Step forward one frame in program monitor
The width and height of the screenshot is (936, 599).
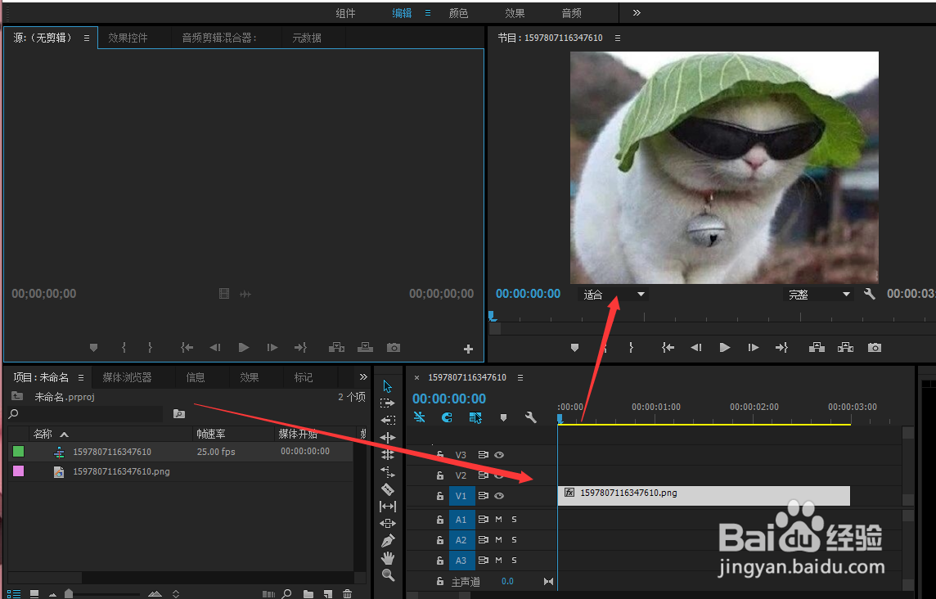pos(754,348)
